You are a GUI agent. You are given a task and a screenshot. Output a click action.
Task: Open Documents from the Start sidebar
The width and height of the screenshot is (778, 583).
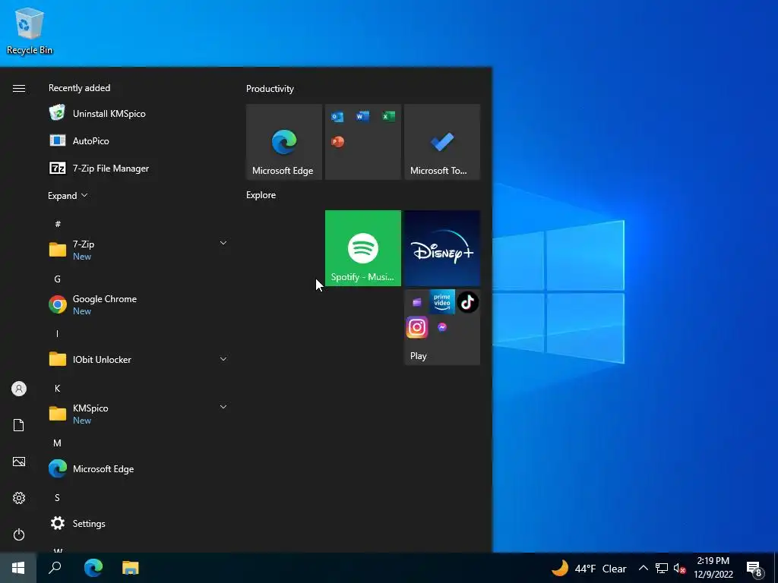coord(19,425)
